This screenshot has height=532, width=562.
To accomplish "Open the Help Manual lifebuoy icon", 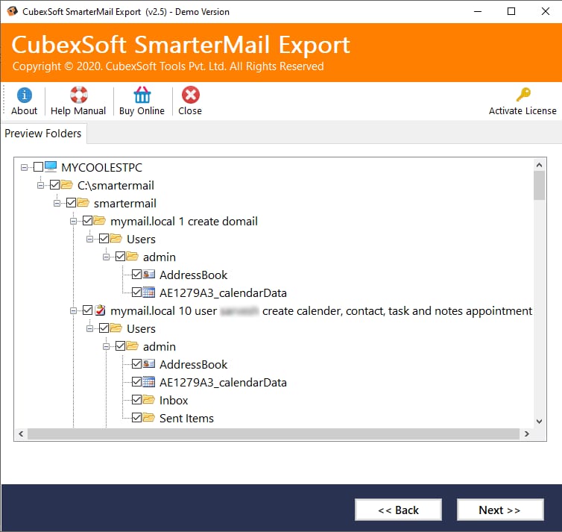I will pos(79,95).
